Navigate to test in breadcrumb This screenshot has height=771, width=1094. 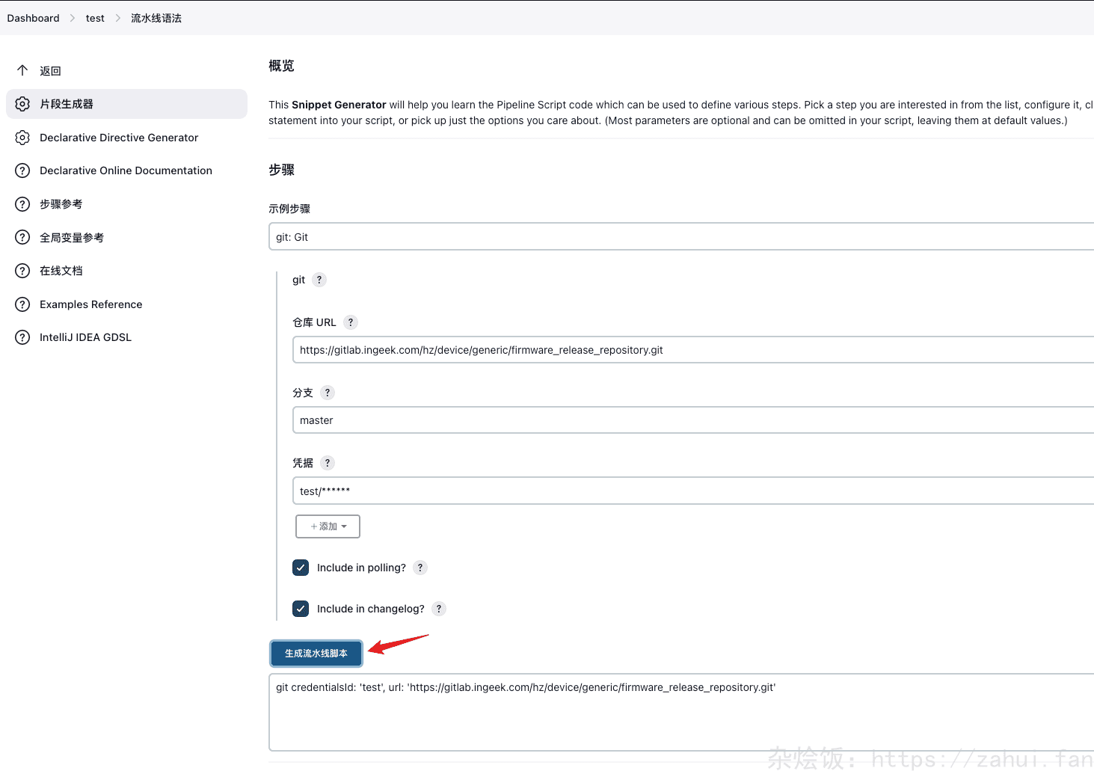95,18
